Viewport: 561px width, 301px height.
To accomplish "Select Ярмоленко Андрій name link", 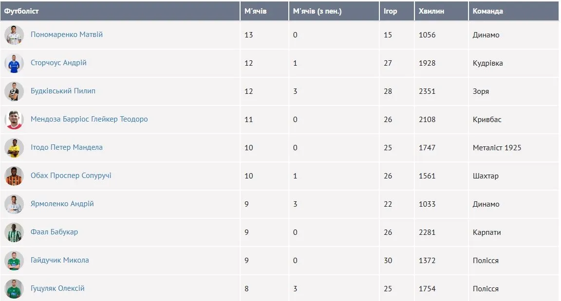I will coord(62,204).
